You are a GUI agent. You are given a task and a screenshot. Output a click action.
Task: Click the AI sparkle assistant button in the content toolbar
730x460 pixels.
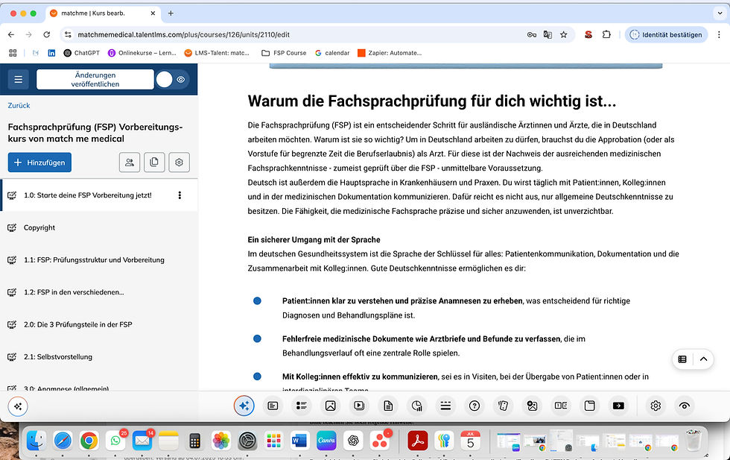244,406
